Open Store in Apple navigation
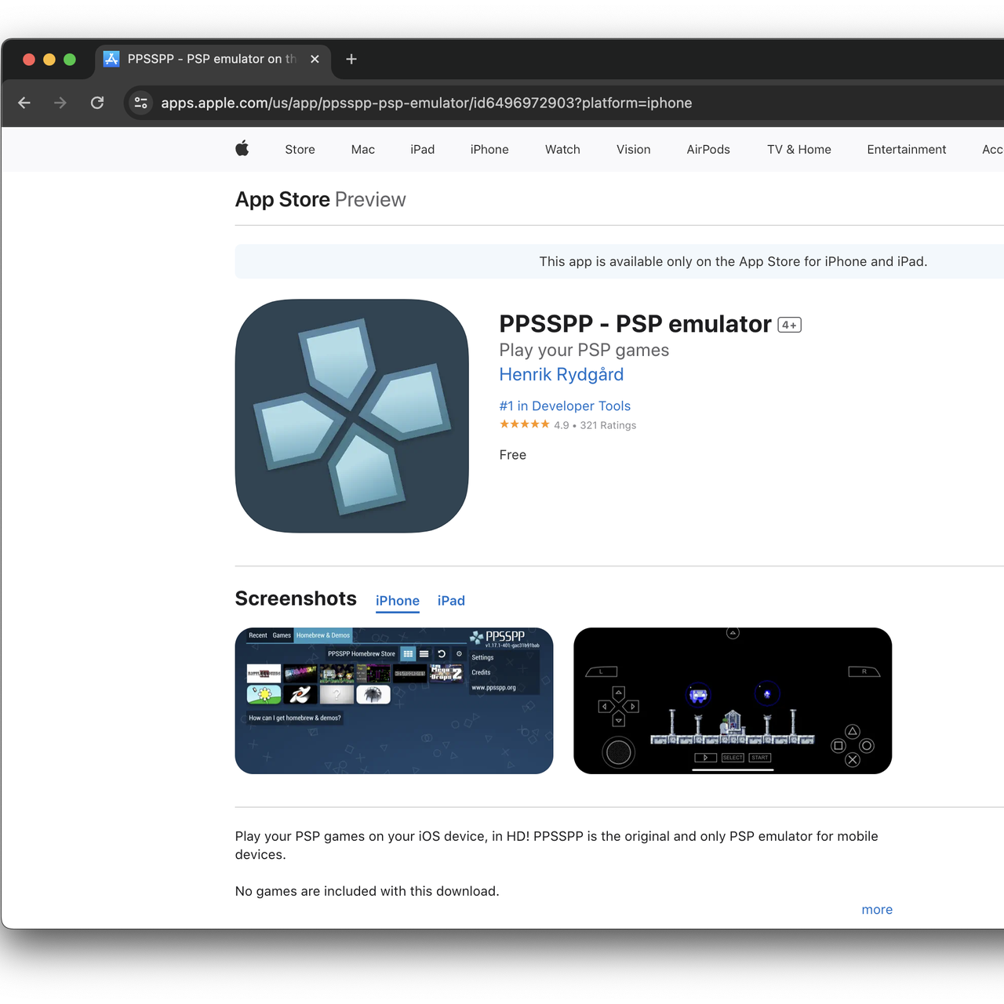Screen dimensions: 1004x1004 300,149
